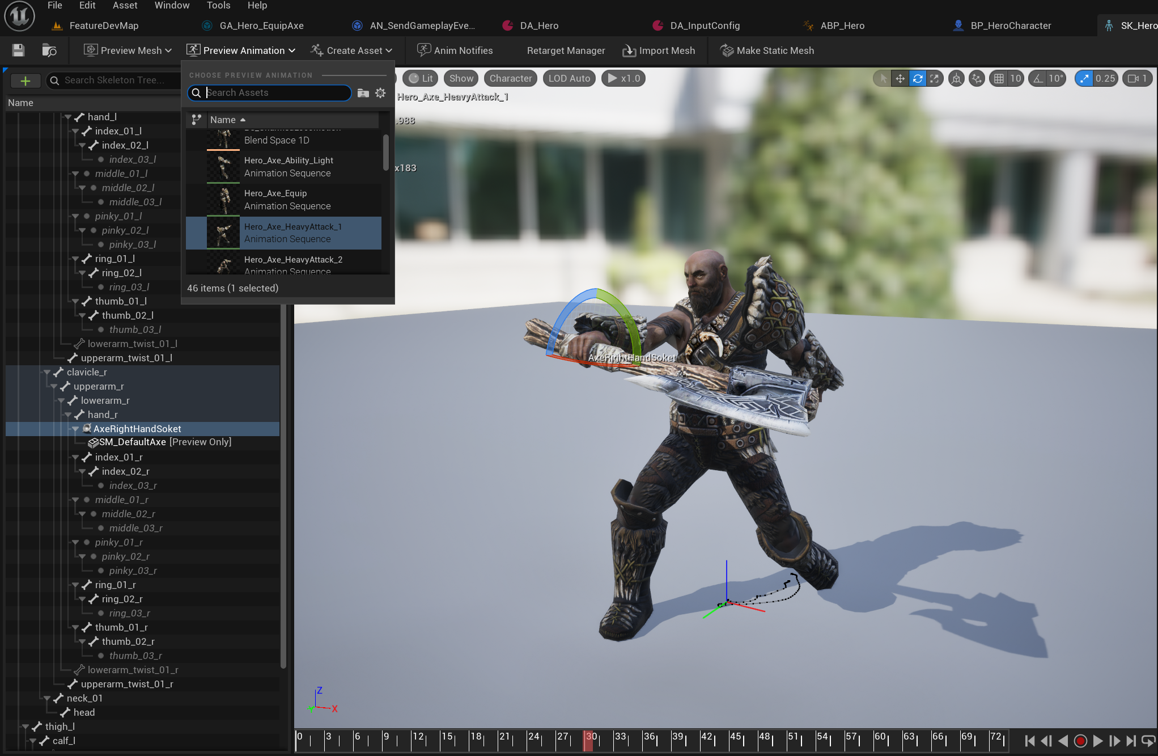The height and width of the screenshot is (756, 1158).
Task: Click the Browse to asset icon
Action: 49,50
